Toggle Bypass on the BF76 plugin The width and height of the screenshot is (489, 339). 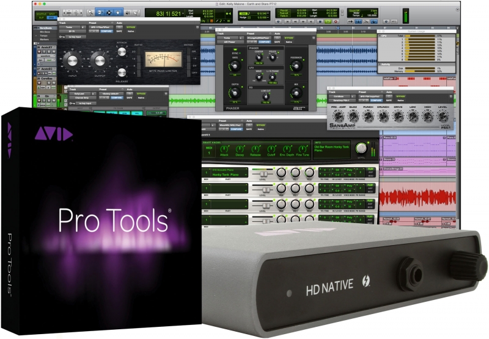pos(131,27)
